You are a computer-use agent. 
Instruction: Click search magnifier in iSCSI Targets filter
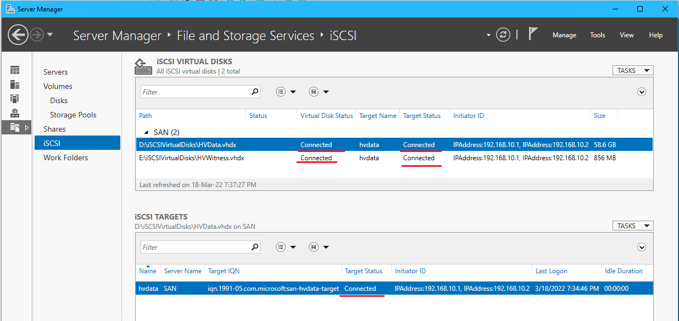[x=255, y=247]
